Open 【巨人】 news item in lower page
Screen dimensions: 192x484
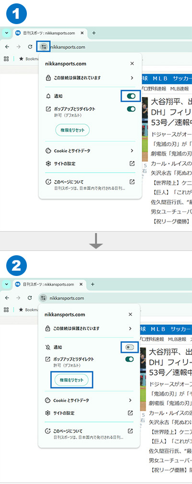click(170, 442)
